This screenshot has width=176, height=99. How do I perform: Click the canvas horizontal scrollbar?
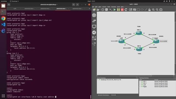[136, 76]
